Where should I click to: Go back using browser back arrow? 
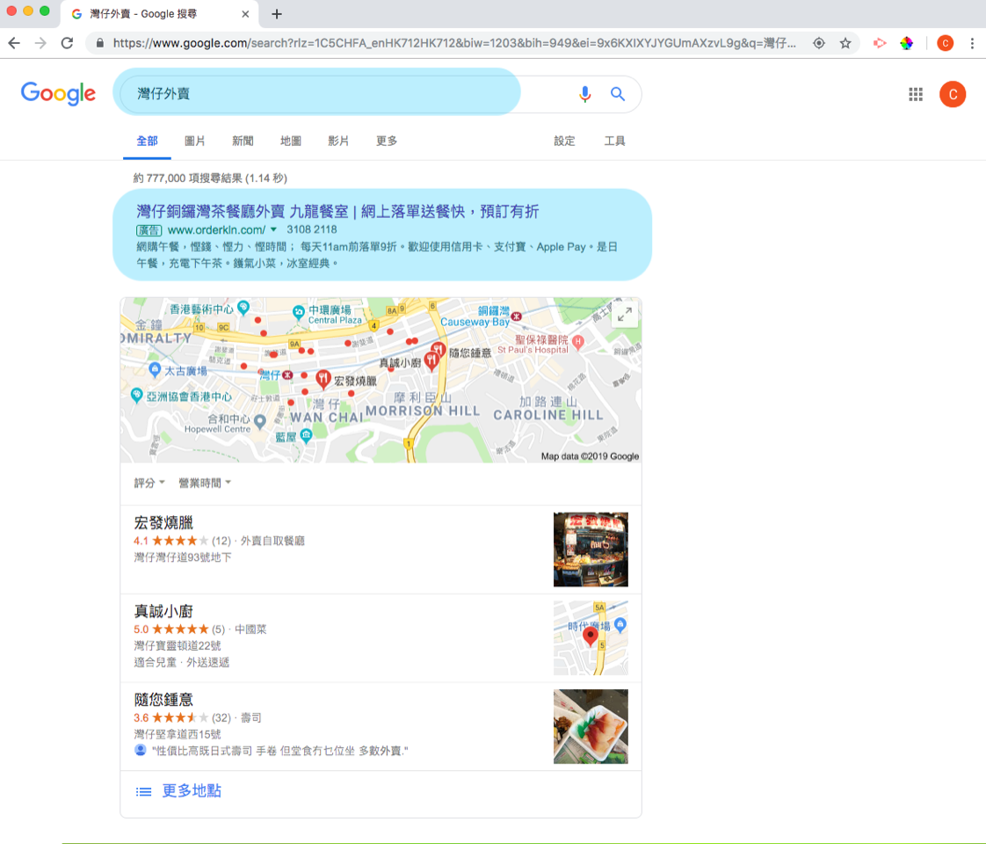click(x=14, y=43)
